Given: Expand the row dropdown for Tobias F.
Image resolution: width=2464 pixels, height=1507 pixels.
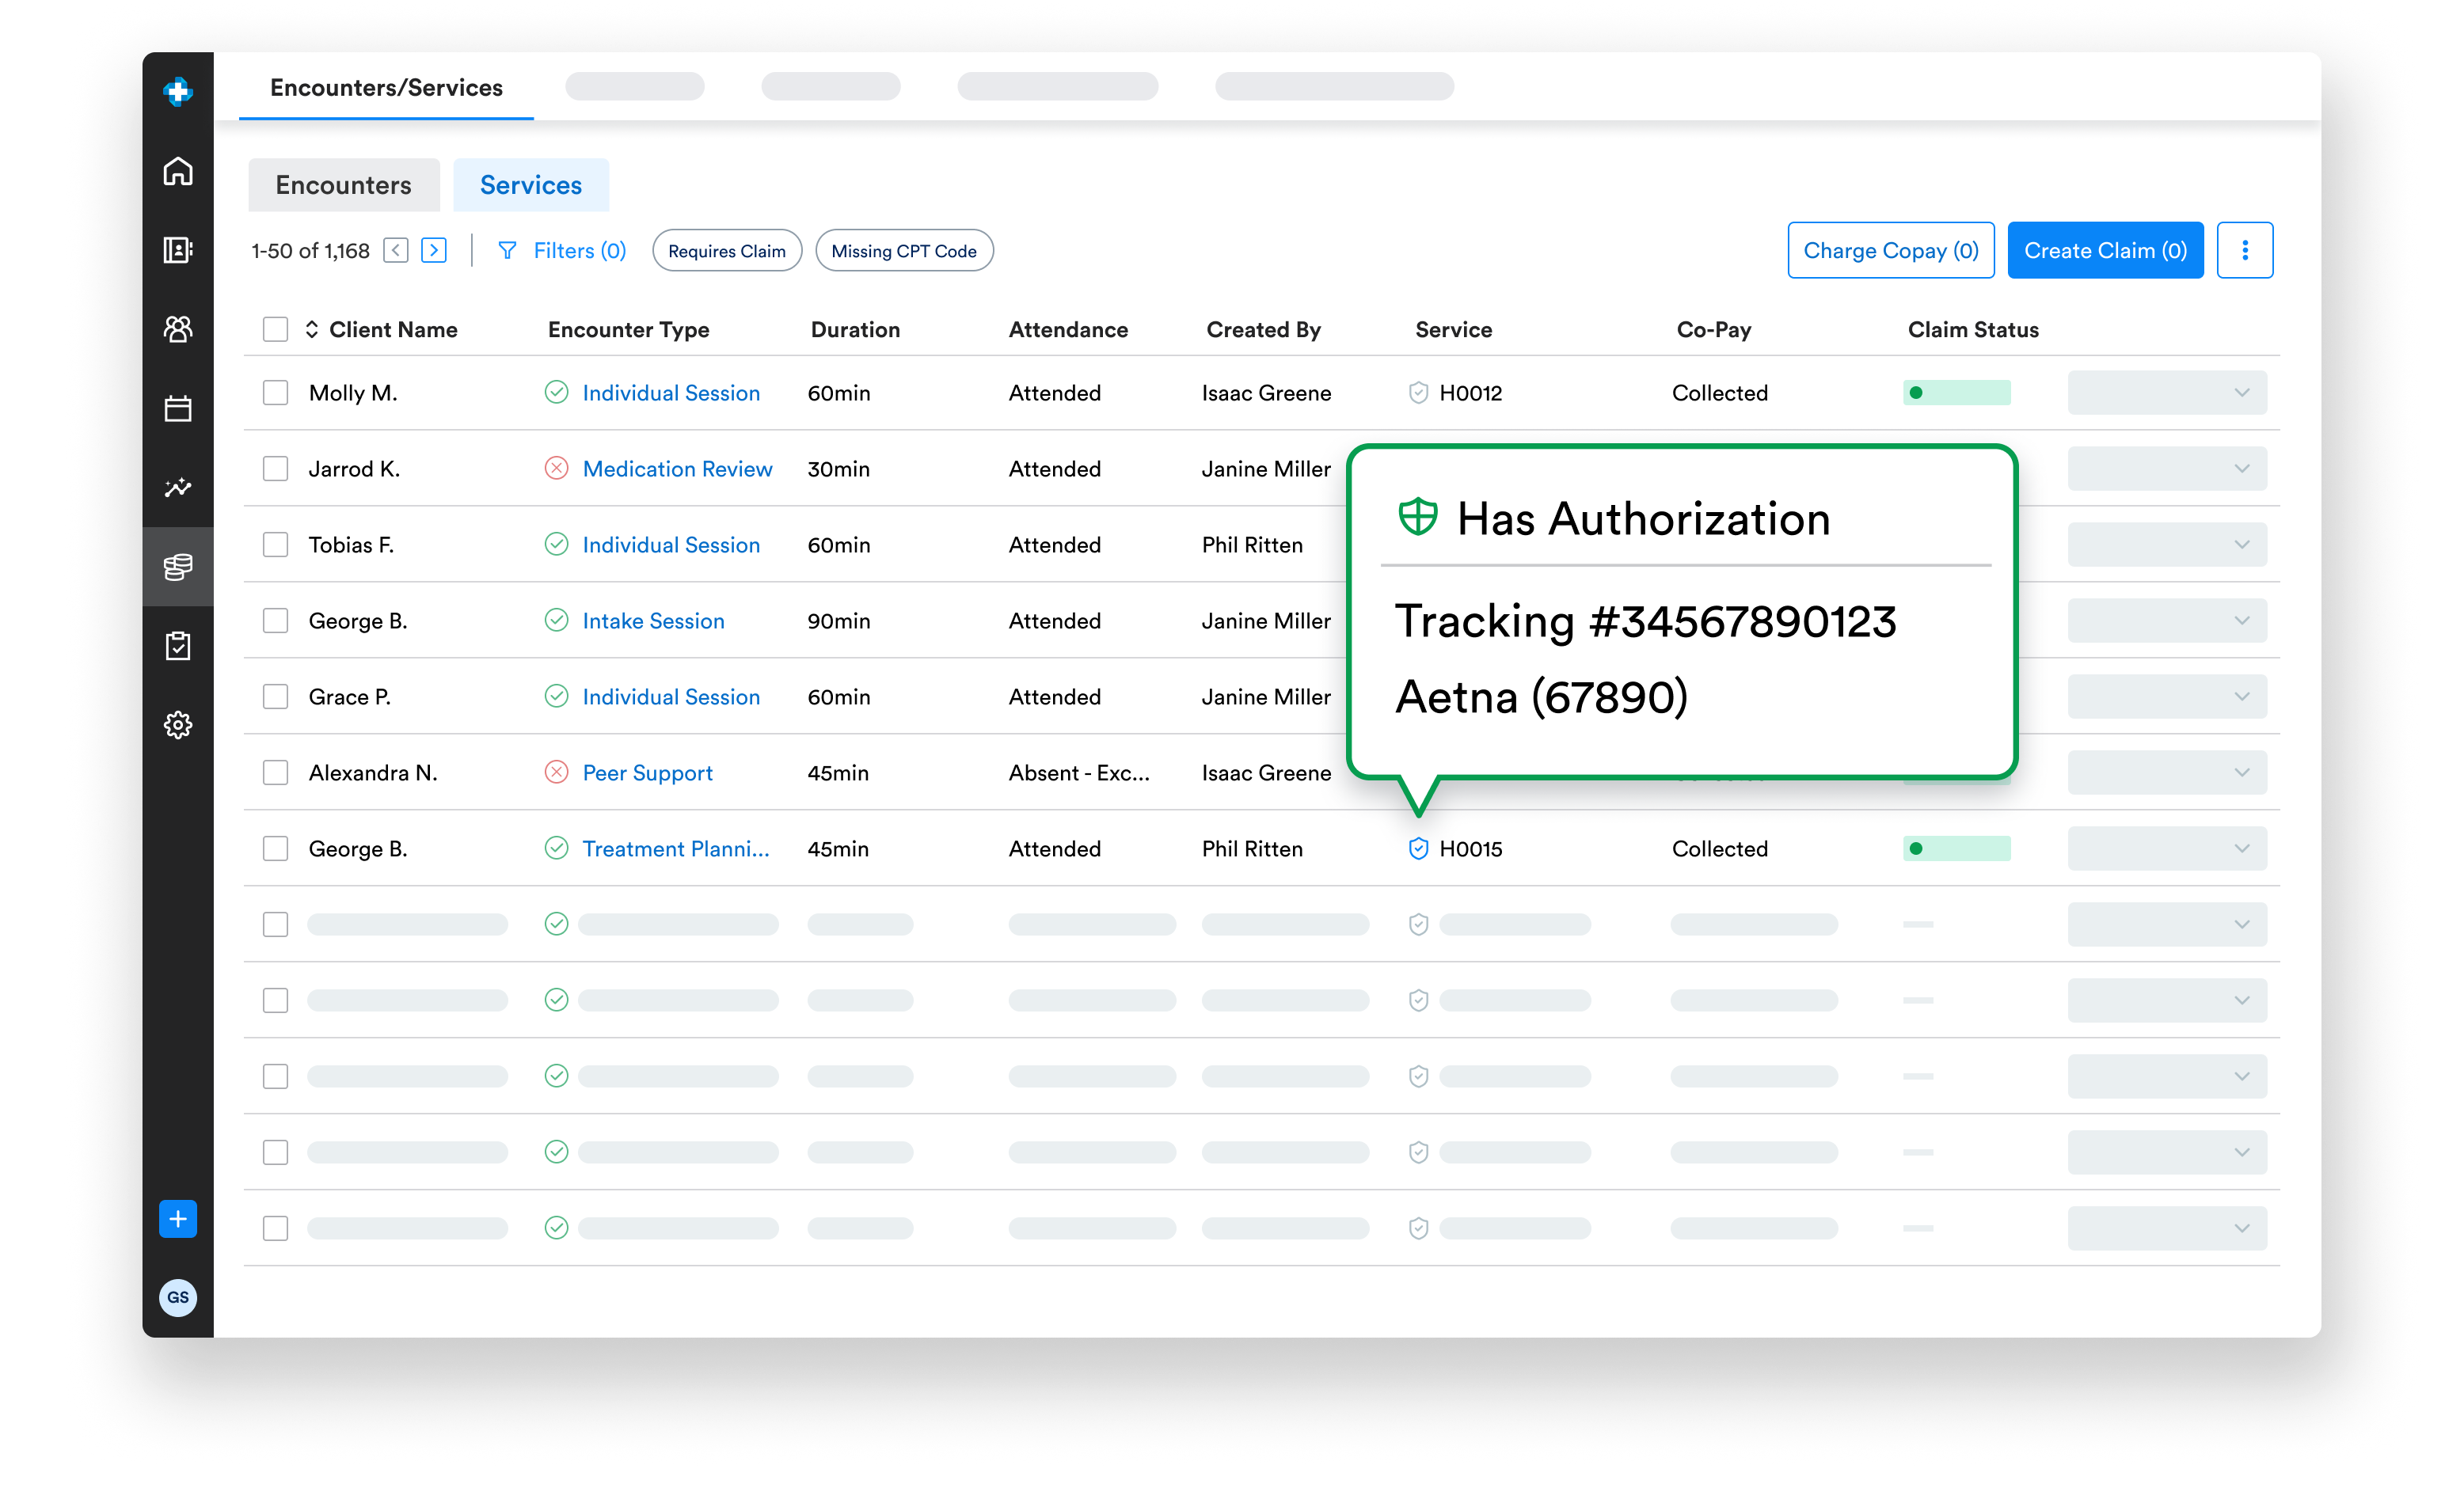Looking at the screenshot, I should tap(2167, 545).
